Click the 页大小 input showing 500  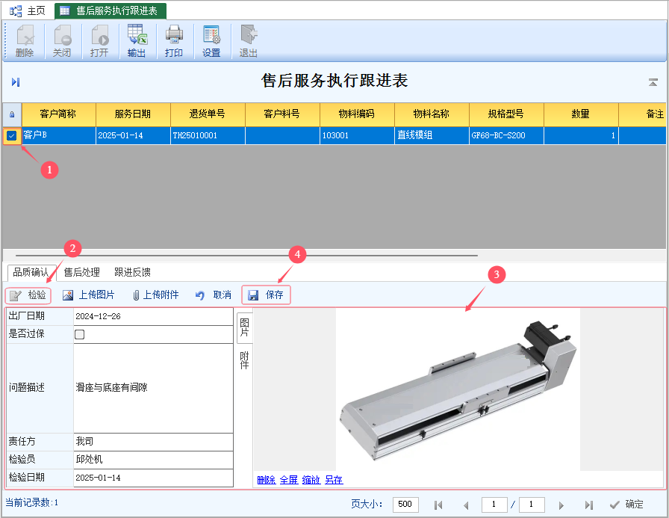(405, 505)
